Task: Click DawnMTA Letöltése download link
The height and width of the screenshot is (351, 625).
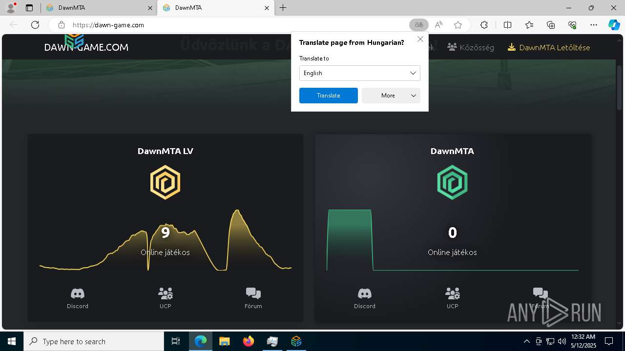Action: point(549,47)
